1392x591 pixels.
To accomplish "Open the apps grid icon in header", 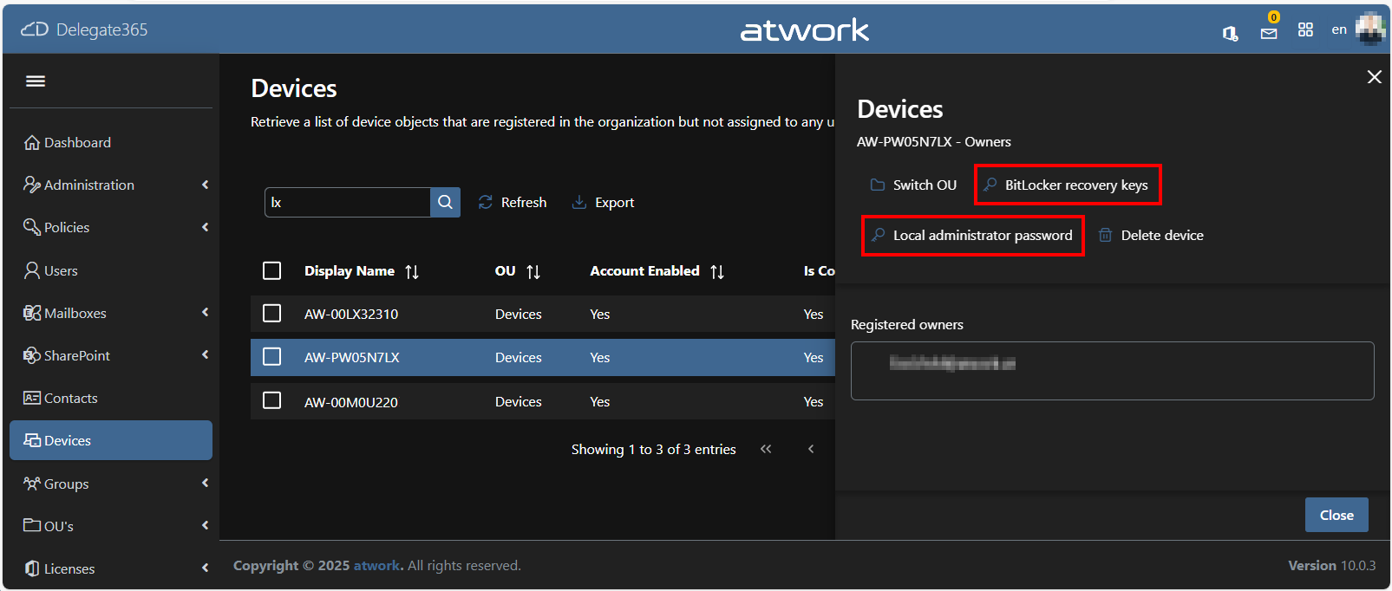I will pos(1304,30).
